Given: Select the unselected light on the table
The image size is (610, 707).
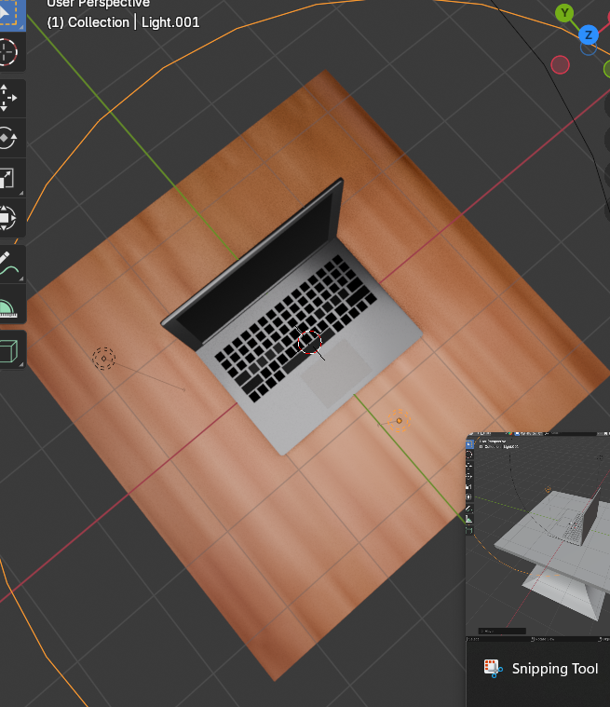Looking at the screenshot, I should 103,359.
